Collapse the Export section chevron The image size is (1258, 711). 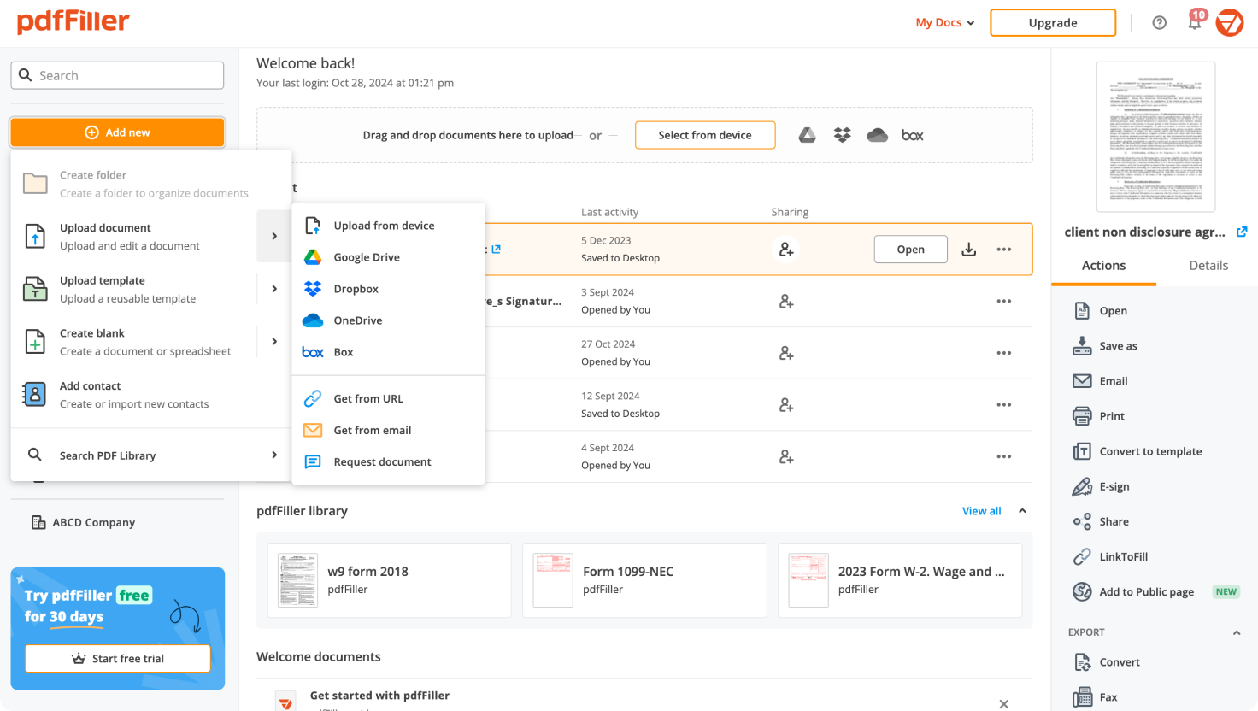[1236, 632]
